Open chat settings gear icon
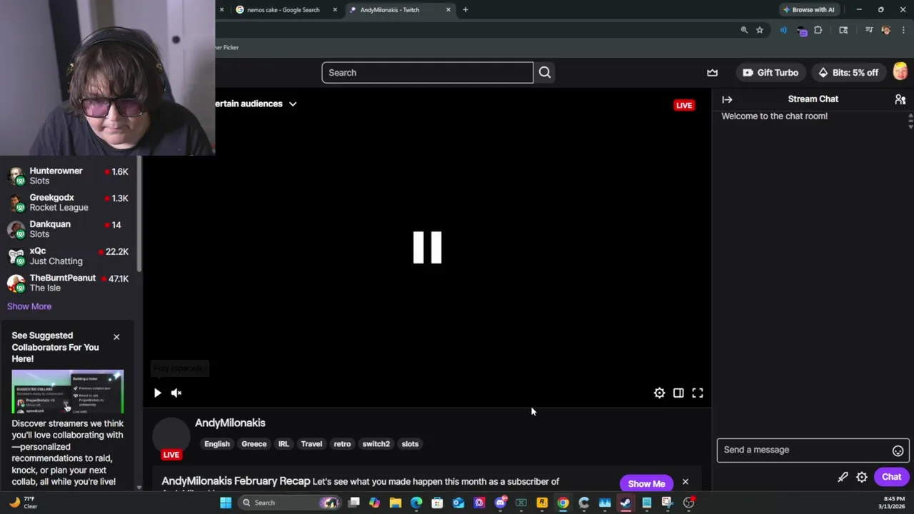914x514 pixels. 862,477
